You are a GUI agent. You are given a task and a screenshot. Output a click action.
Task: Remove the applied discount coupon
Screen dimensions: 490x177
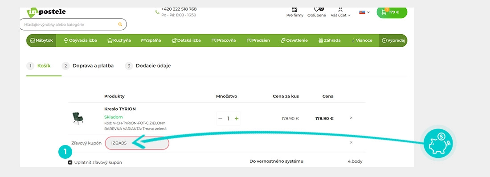(351, 142)
